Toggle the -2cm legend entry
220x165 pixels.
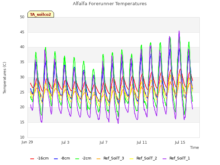(x=83, y=158)
